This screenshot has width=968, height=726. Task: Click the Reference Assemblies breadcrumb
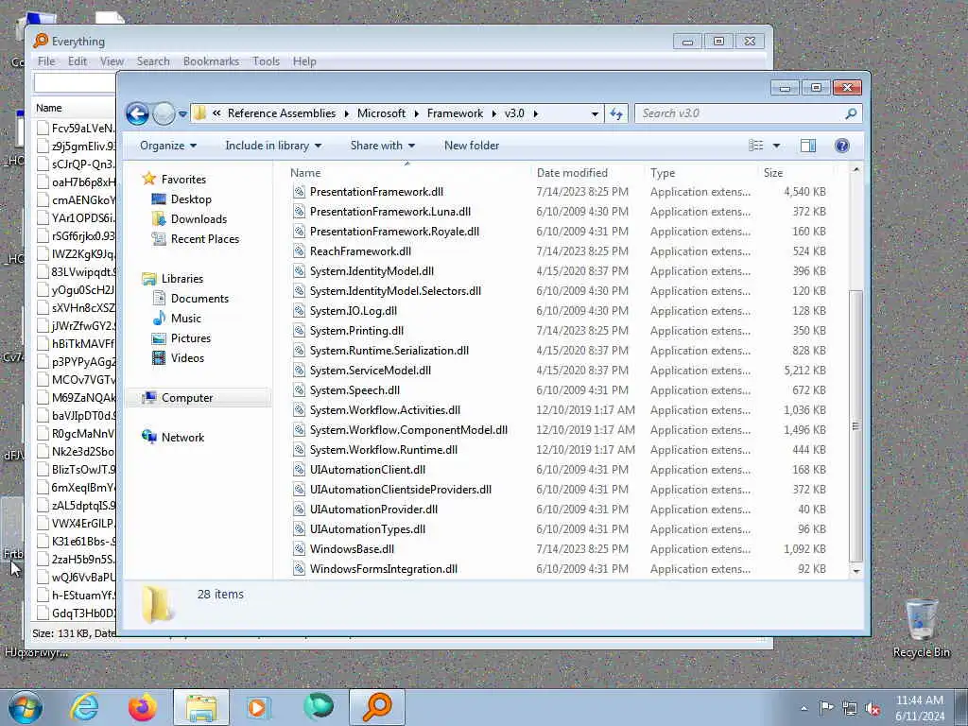point(282,113)
